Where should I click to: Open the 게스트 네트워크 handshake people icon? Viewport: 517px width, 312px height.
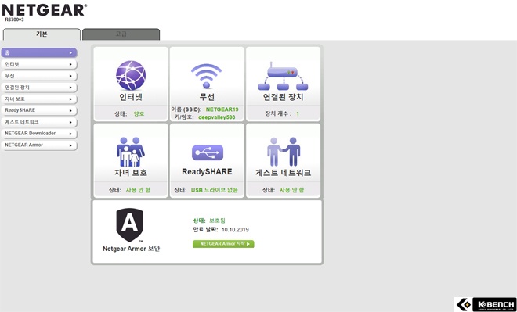[x=284, y=152]
